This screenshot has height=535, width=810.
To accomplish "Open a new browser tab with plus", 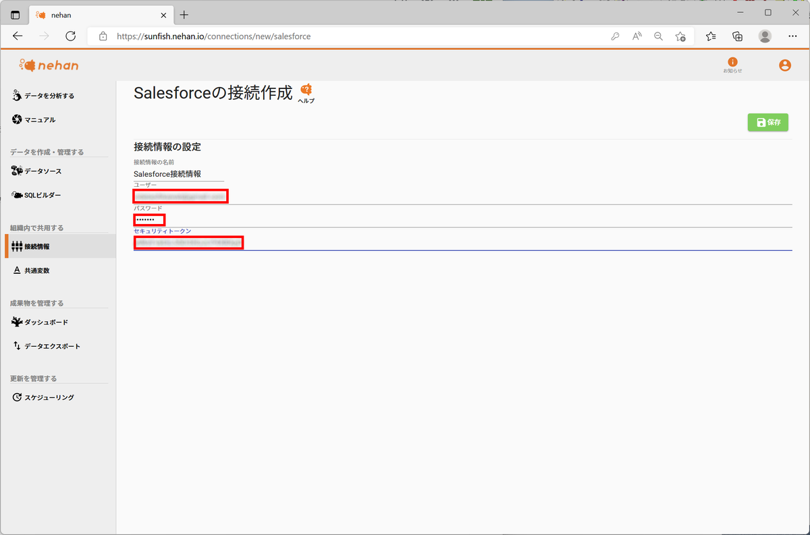I will click(x=184, y=15).
